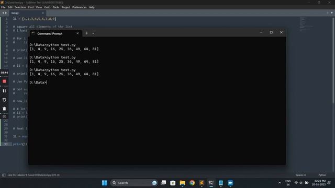The width and height of the screenshot is (335, 188).
Task: Stop the screen recording with the red button
Action: [4, 81]
